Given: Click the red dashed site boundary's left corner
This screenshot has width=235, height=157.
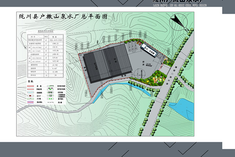Looking at the screenshot, I should tap(80, 54).
